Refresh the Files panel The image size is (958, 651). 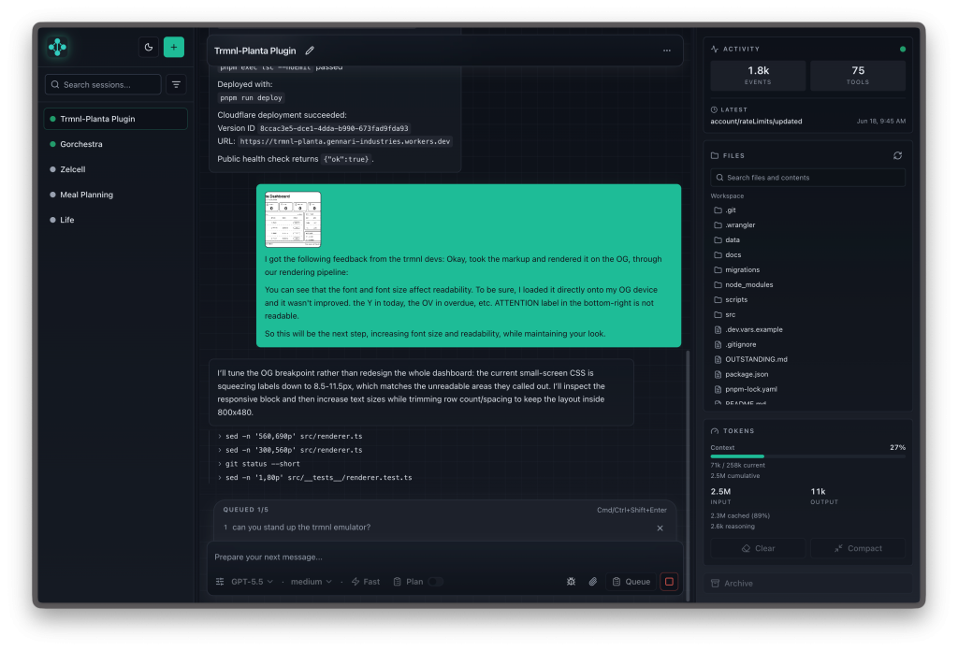click(x=897, y=155)
